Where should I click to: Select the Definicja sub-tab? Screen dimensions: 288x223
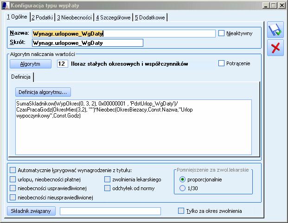coord(21,77)
